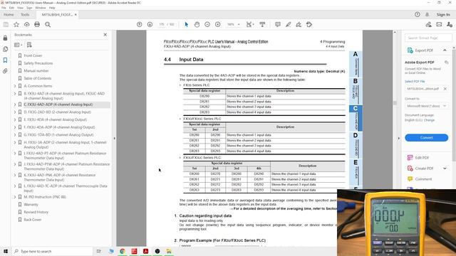Click the Change language link
456x256 pixels.
pyautogui.click(x=429, y=120)
